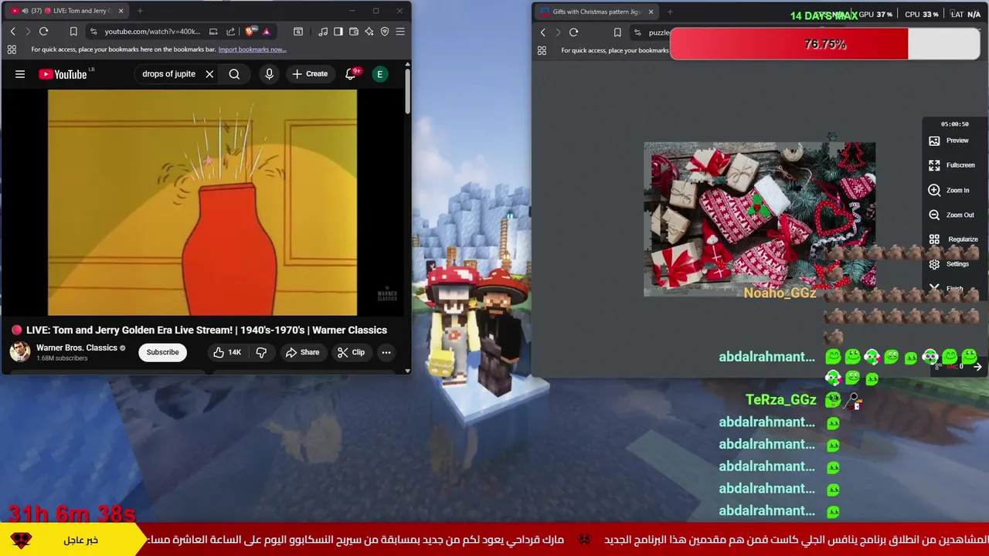Like the video with 14K likes
Viewport: 989px width, 556px height.
227,352
